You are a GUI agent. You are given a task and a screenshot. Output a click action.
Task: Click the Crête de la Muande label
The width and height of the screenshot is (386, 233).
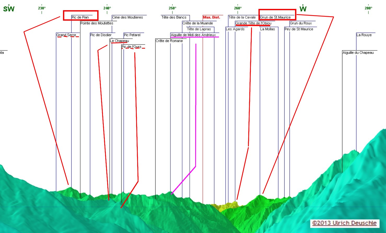[198, 23]
